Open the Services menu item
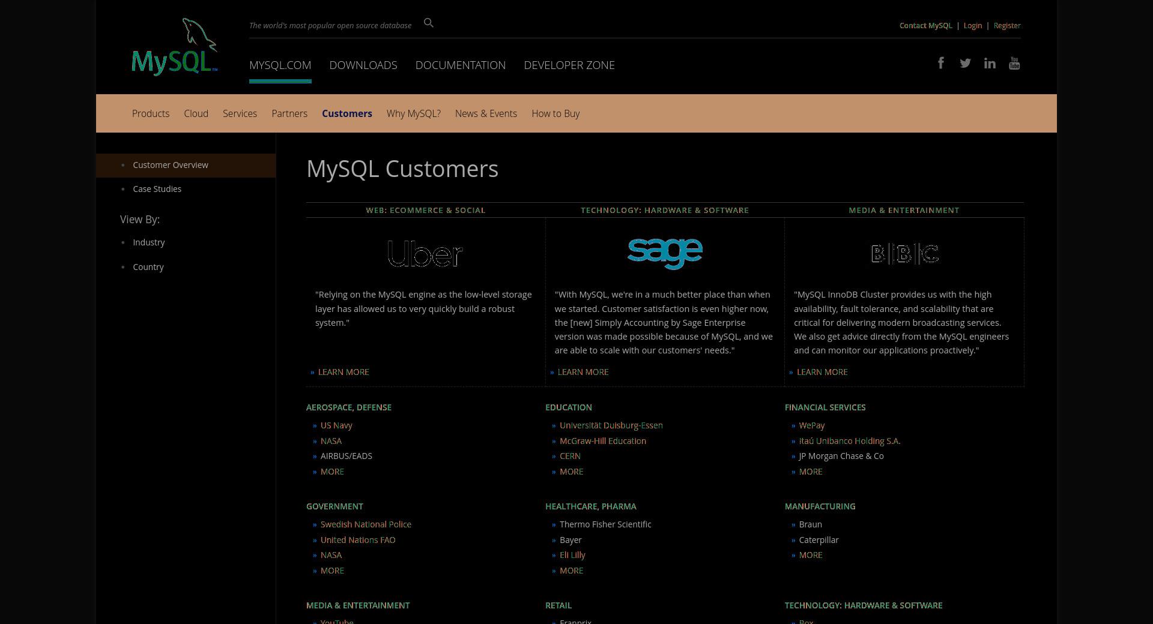Viewport: 1153px width, 624px height. (240, 113)
